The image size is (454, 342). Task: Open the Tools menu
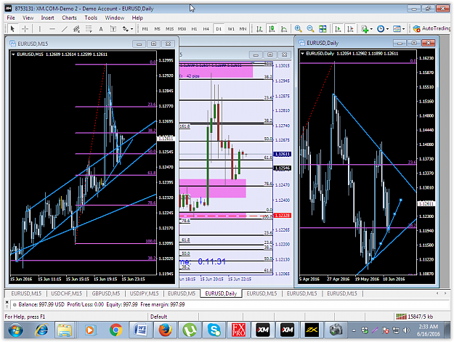91,17
